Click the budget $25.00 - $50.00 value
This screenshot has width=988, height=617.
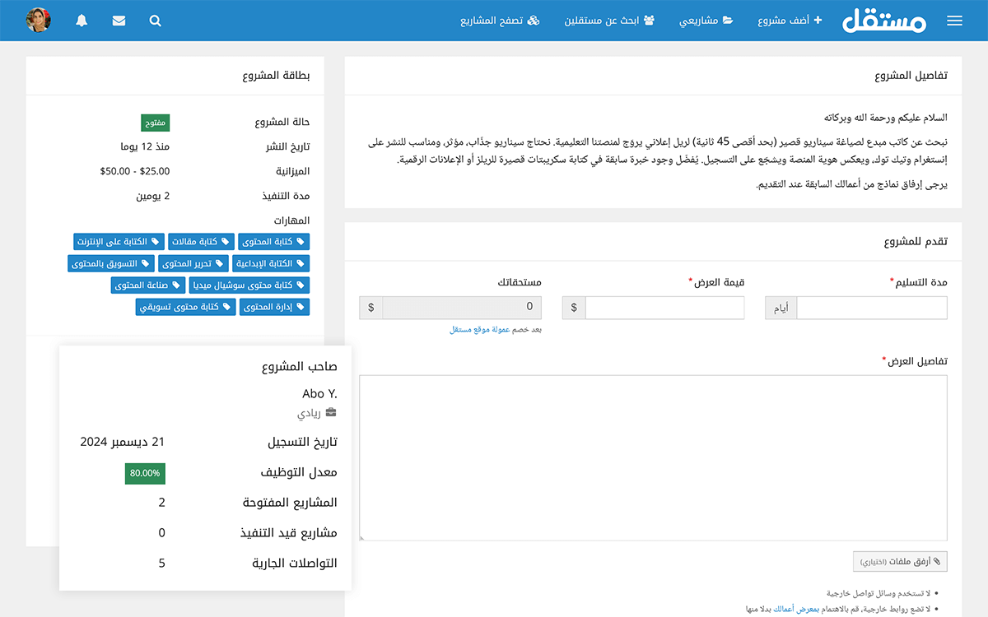pos(135,171)
